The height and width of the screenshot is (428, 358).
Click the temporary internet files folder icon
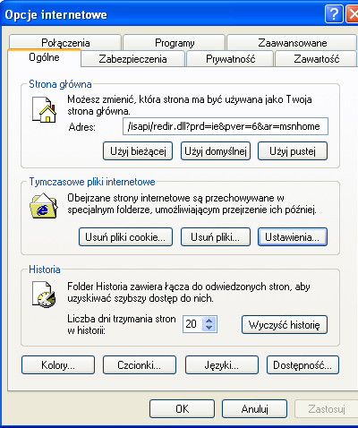44,206
